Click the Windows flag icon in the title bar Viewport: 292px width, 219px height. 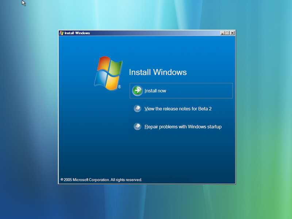(x=61, y=33)
